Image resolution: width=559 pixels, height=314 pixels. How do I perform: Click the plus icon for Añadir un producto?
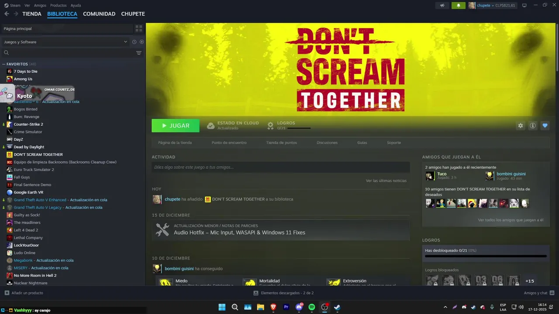(7, 293)
